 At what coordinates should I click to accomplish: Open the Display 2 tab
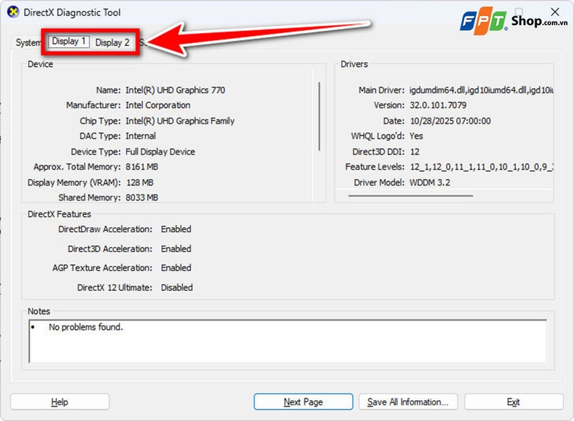click(x=112, y=42)
